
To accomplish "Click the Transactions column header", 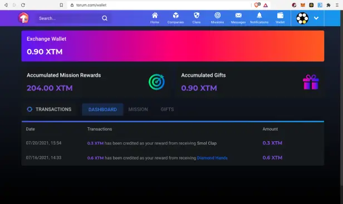I will pos(100,129).
